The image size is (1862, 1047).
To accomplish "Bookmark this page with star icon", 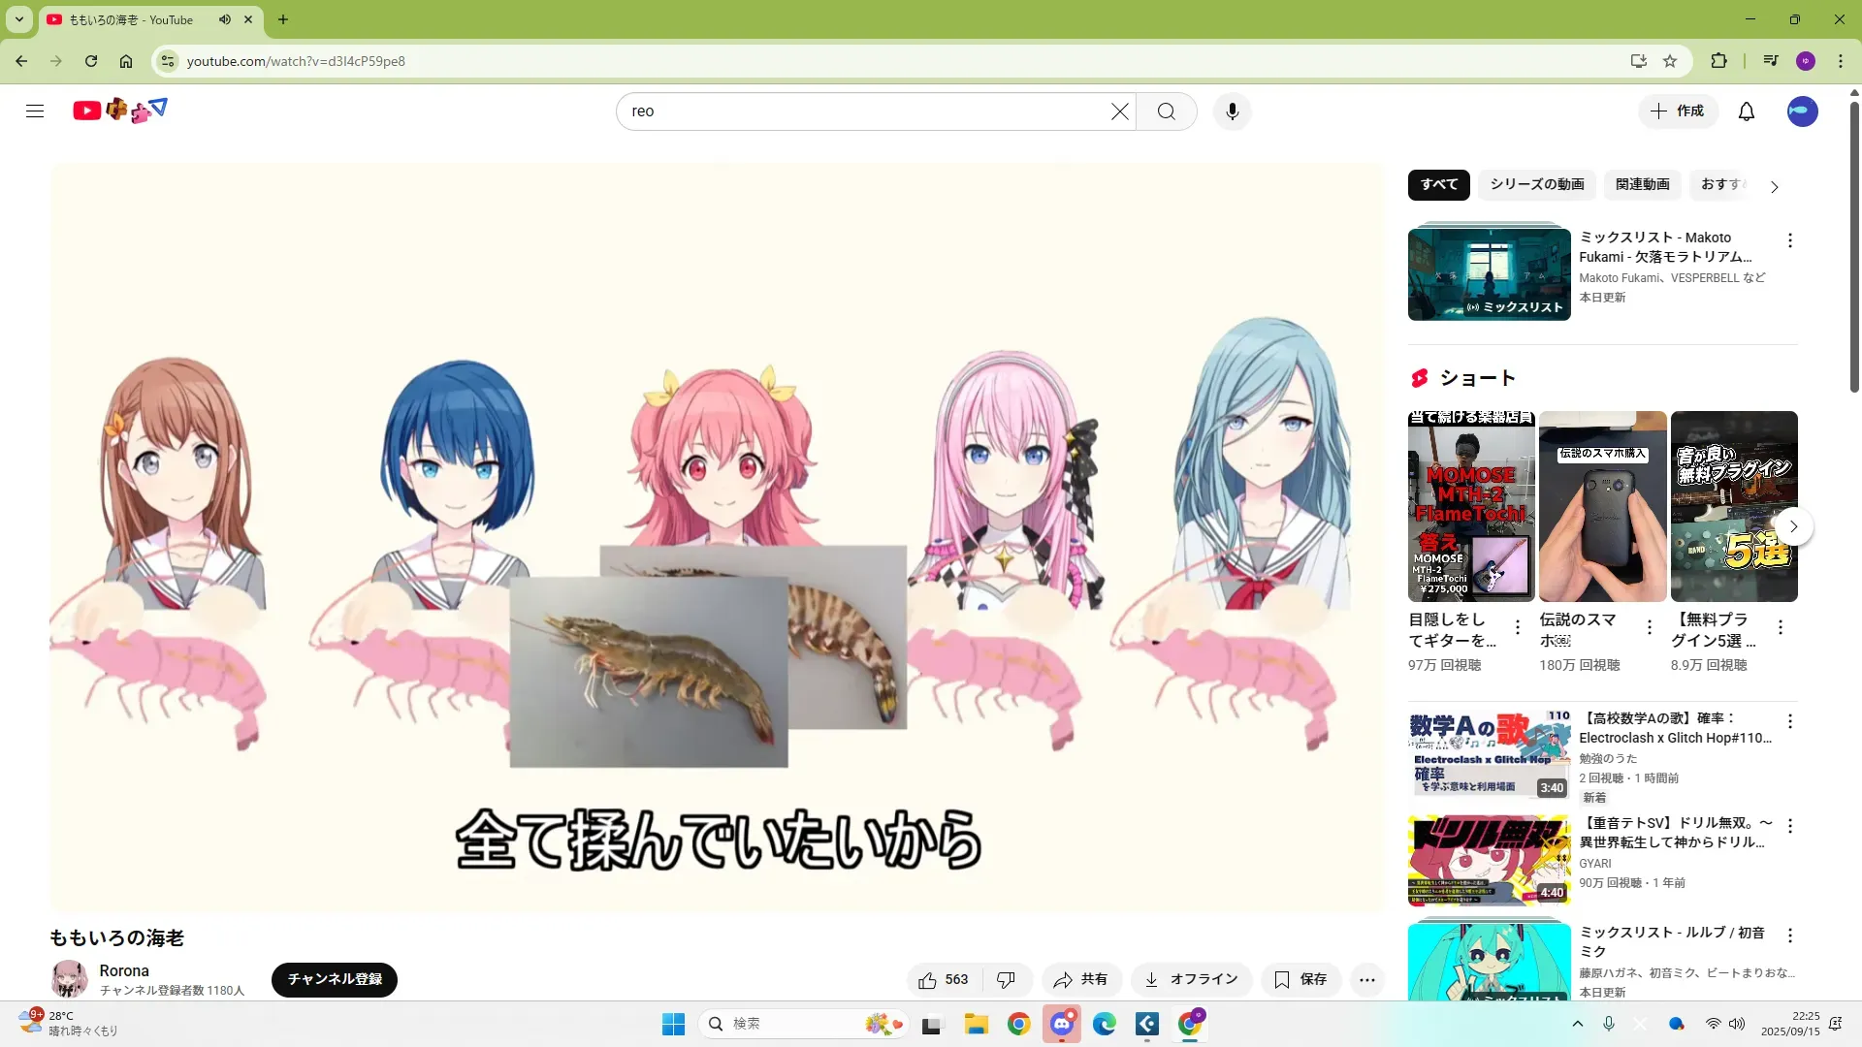I will [x=1670, y=61].
